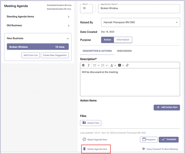This screenshot has height=154, width=185.
Task: Select the Description & Actions tab
Action: 97,51
